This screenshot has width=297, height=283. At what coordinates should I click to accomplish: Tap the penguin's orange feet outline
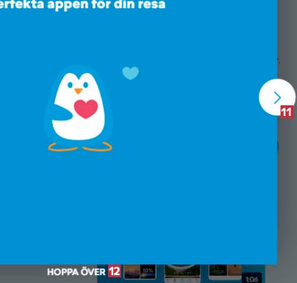[x=80, y=147]
